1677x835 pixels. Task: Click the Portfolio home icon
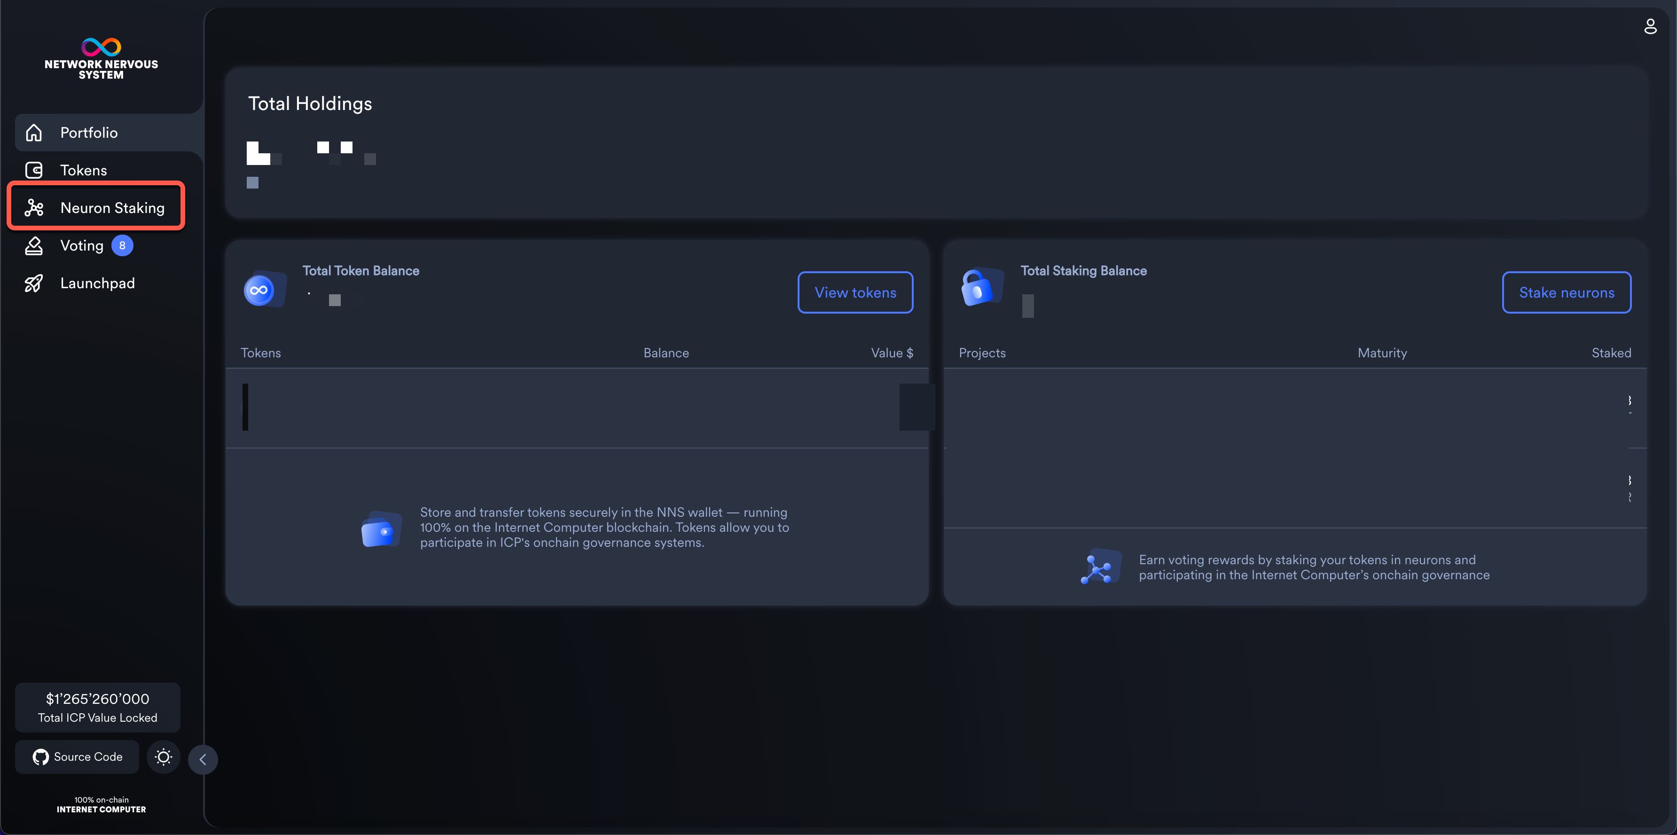point(34,133)
